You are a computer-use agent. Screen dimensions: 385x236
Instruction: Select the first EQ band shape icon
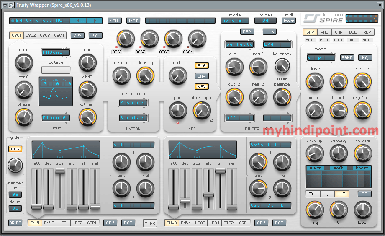pos(313,194)
